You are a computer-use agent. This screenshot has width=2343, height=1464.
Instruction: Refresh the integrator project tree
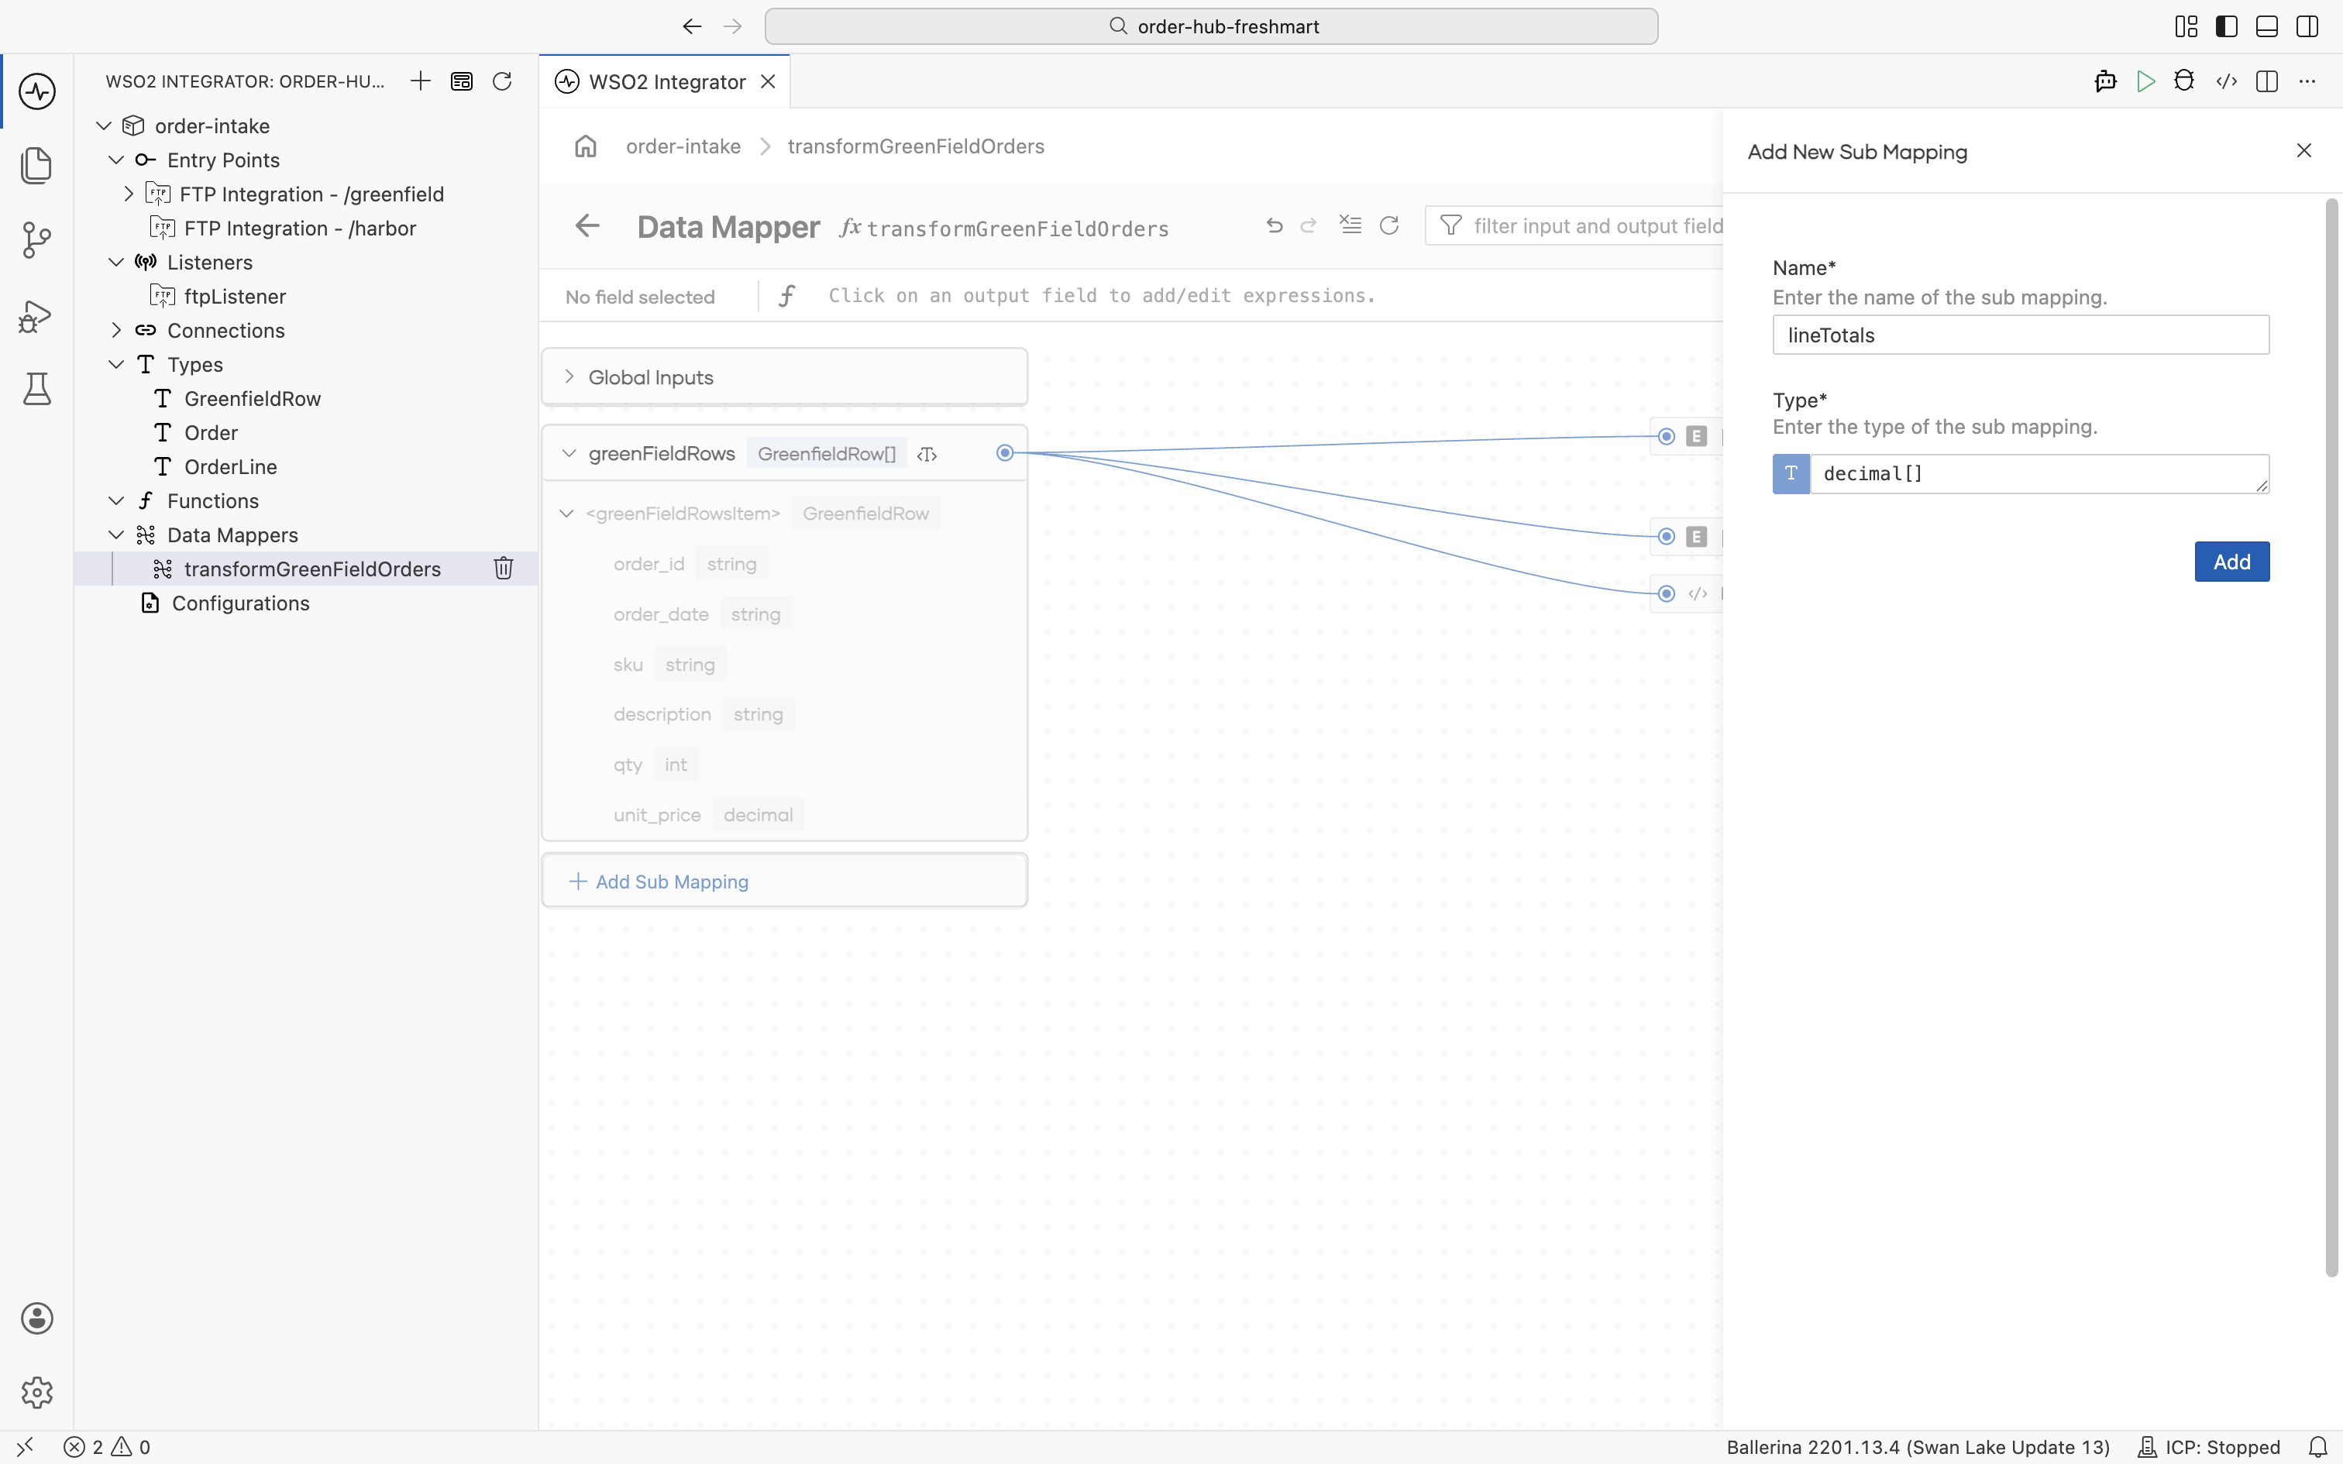(x=501, y=81)
